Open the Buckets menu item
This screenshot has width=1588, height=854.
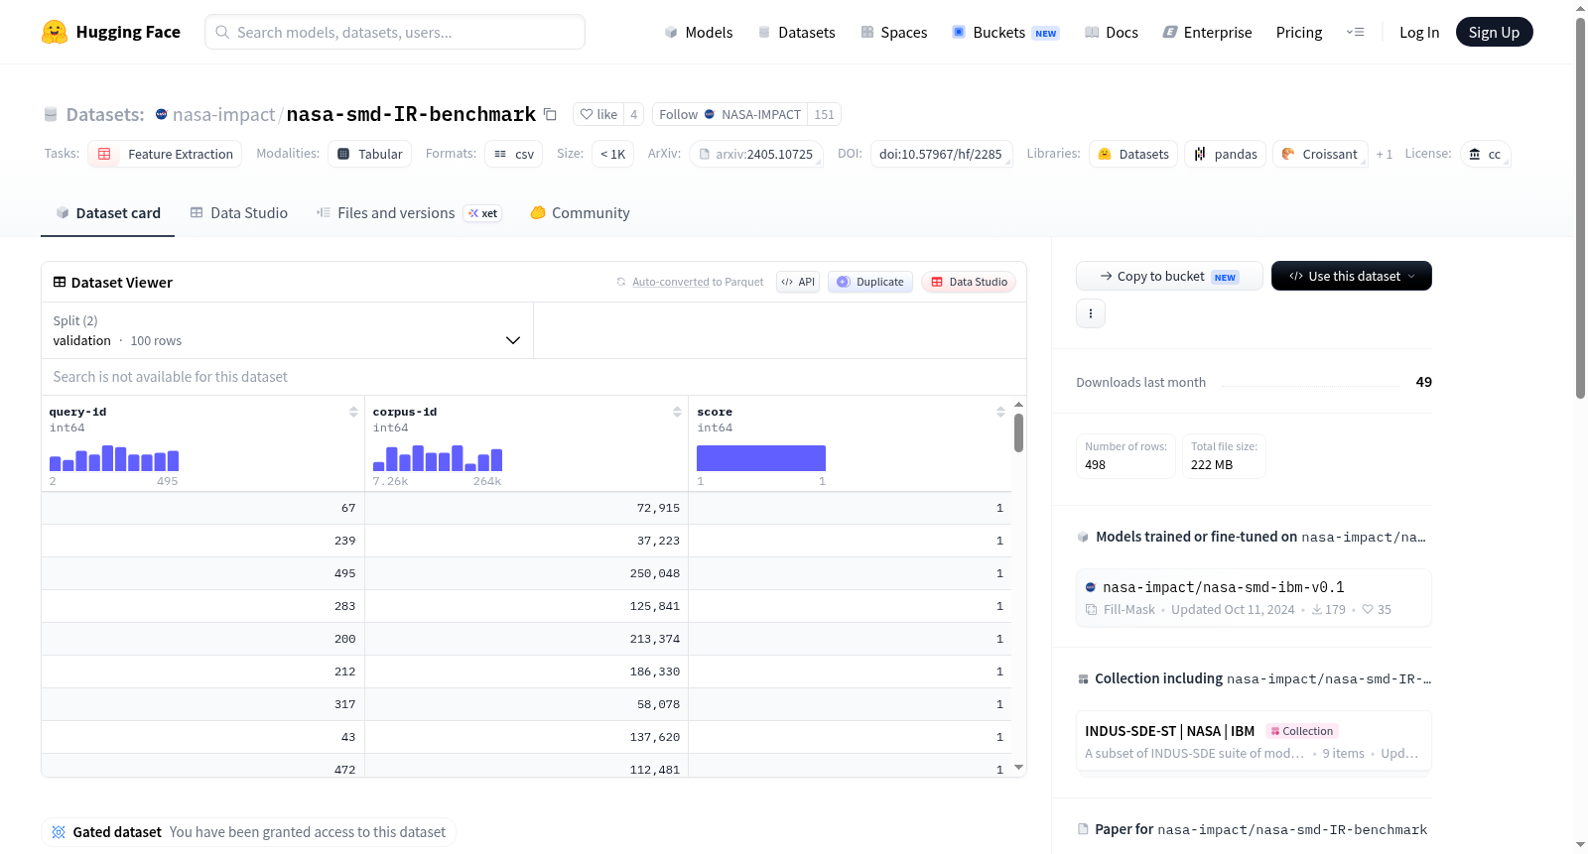click(1005, 32)
